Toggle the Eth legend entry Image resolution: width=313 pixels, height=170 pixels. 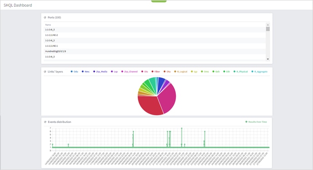click(x=226, y=72)
